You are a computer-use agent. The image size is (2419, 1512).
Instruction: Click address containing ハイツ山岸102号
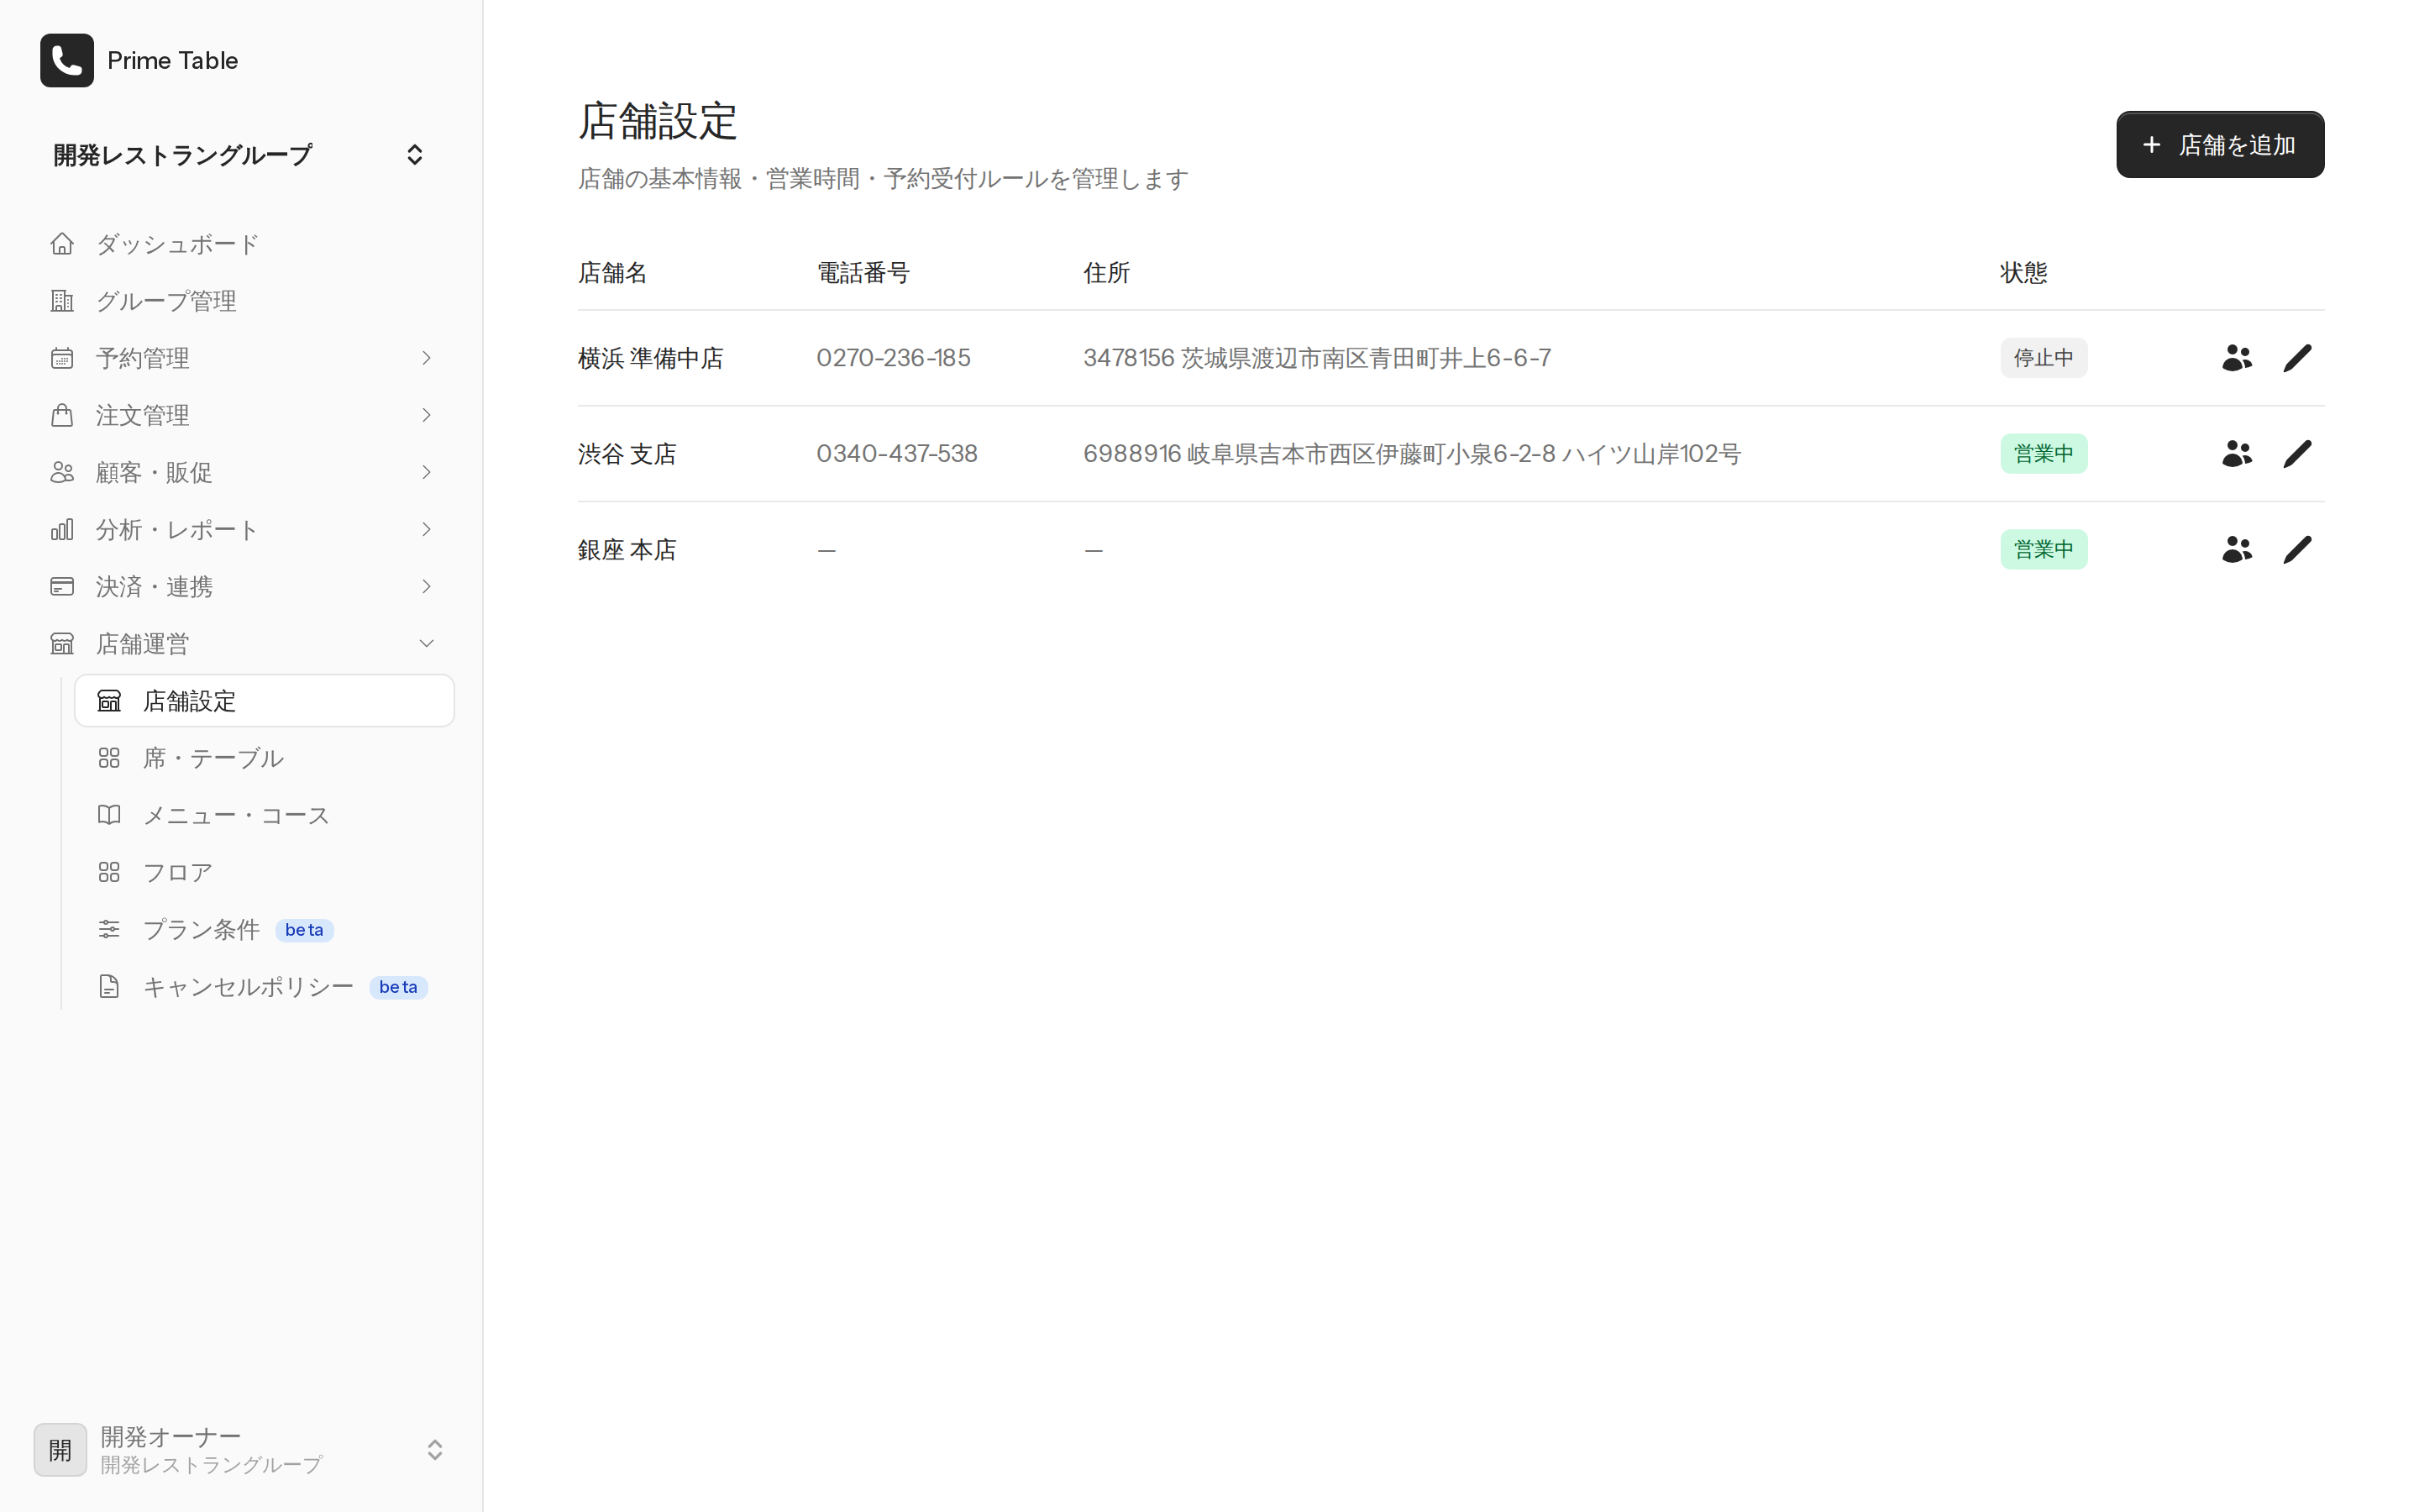click(1411, 454)
